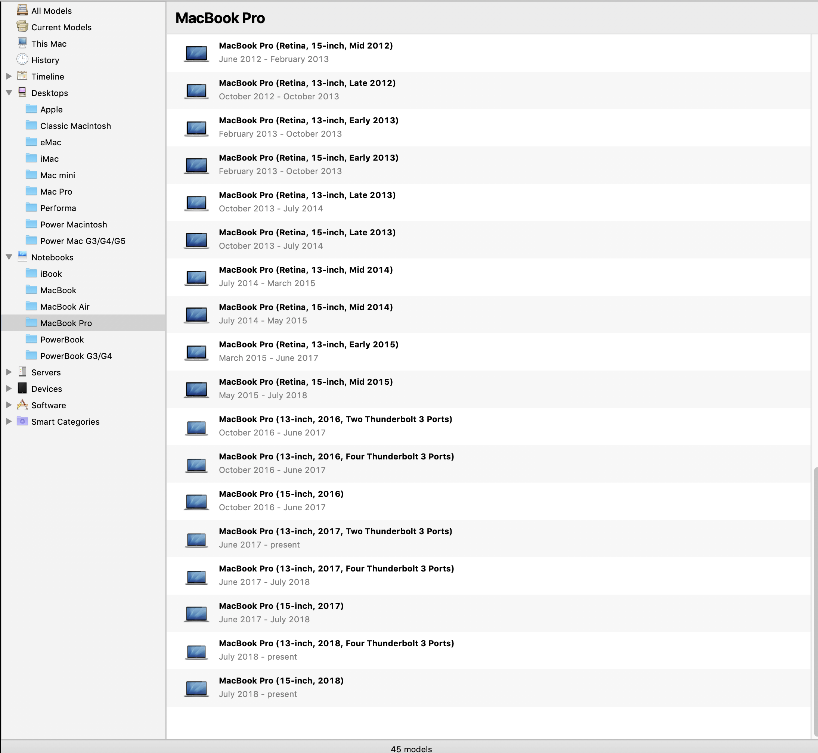
Task: Expand the Devices disclosure triangle
Action: (9, 389)
